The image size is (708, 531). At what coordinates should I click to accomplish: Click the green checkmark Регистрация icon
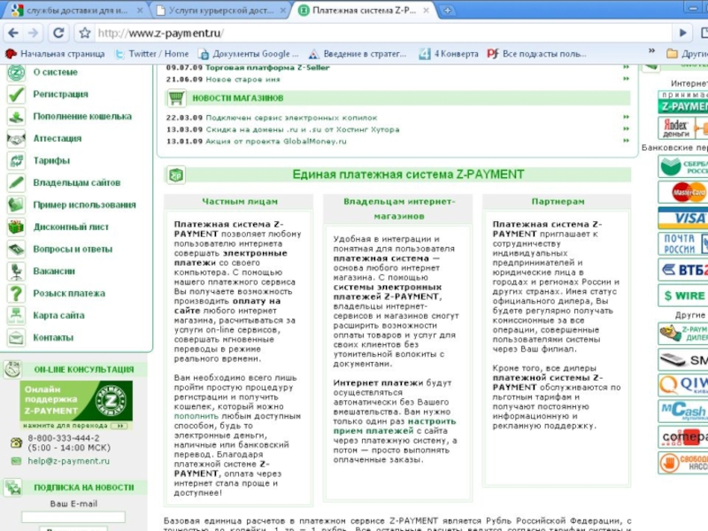16,95
